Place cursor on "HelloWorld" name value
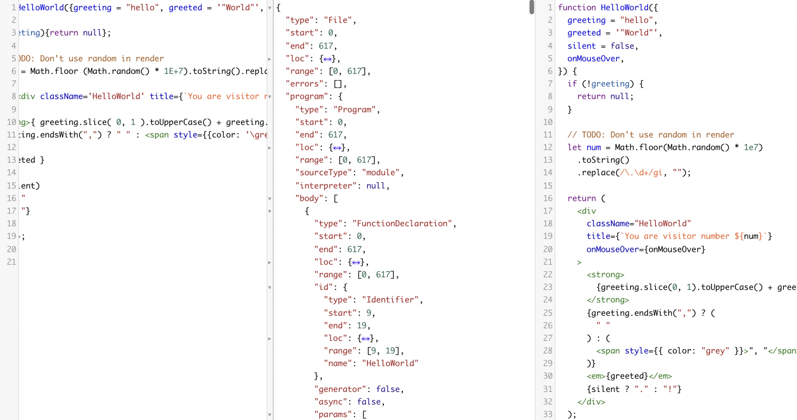 click(x=390, y=363)
